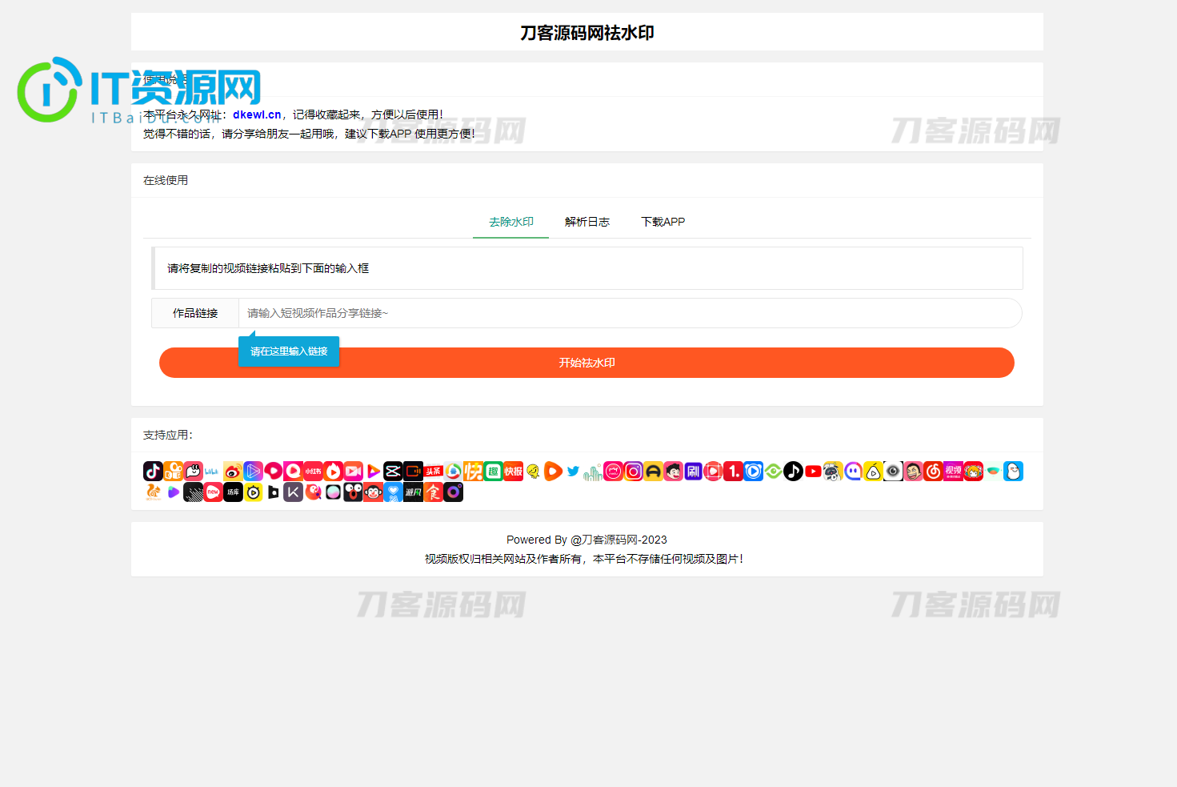Click the red 快报 icon
The image size is (1177, 787).
click(513, 471)
